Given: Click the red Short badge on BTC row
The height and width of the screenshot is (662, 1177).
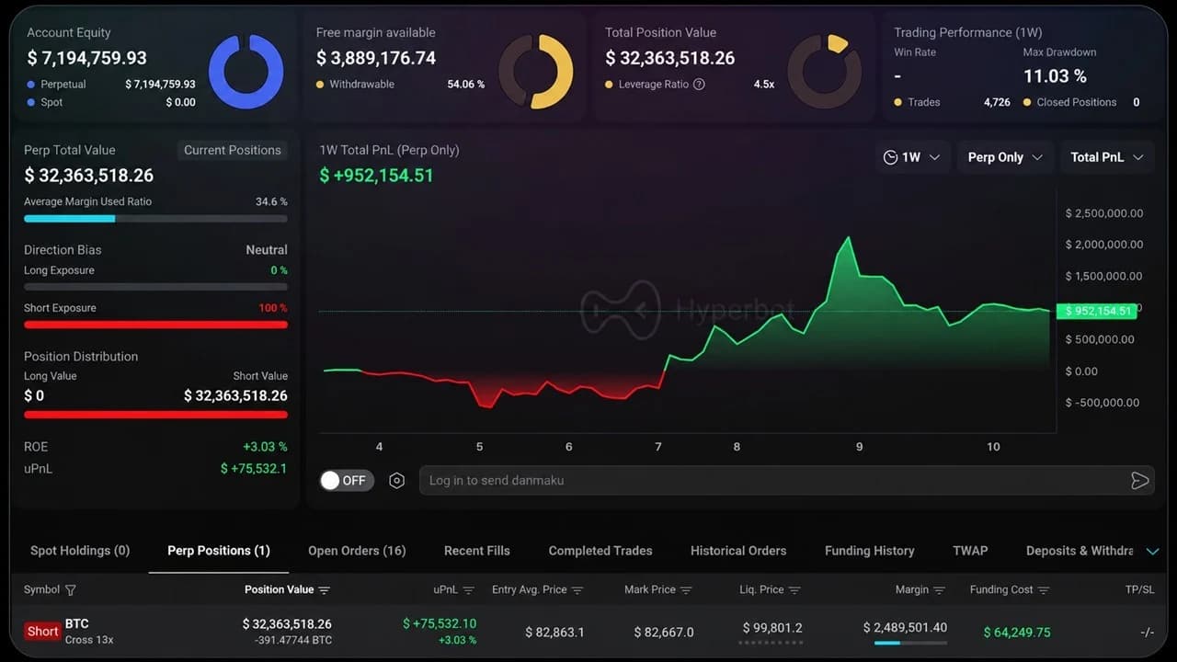Looking at the screenshot, I should (42, 632).
